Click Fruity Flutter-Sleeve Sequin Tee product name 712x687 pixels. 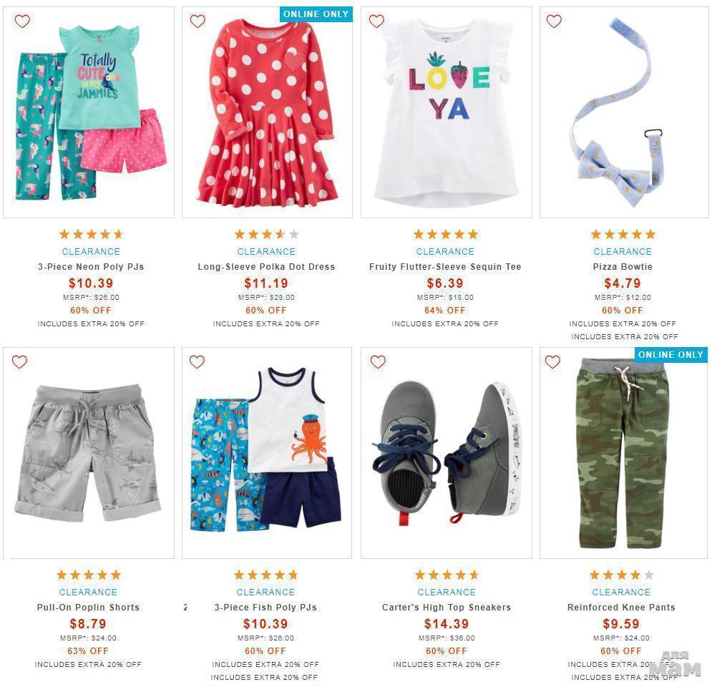[445, 267]
